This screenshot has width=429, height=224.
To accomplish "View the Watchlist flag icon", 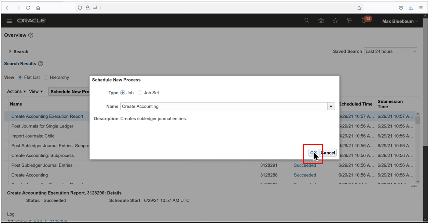I will [x=349, y=20].
